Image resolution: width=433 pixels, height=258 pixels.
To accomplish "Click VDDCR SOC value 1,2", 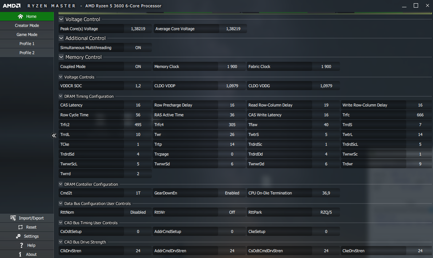I will click(138, 86).
